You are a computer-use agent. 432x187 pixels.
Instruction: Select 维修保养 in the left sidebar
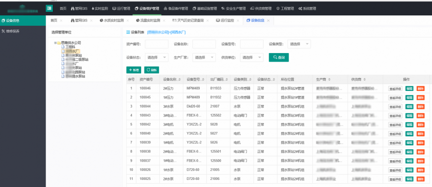23,31
